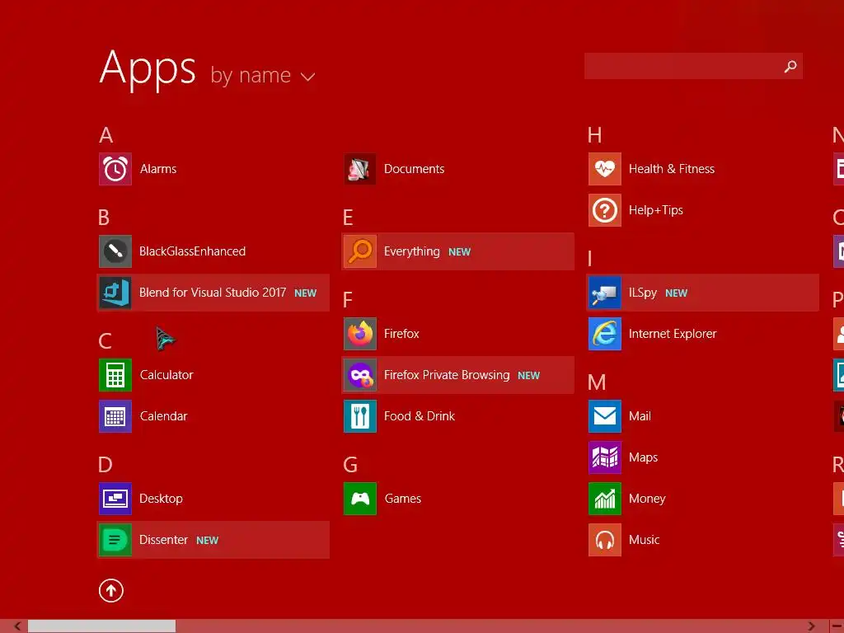Open the Music headphones icon
The height and width of the screenshot is (633, 844).
[605, 540]
